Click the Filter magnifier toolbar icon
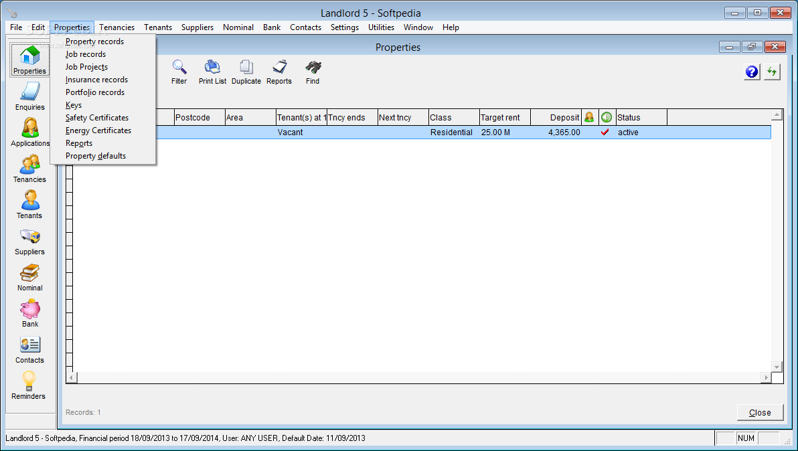Viewport: 798px width, 451px height. [179, 72]
